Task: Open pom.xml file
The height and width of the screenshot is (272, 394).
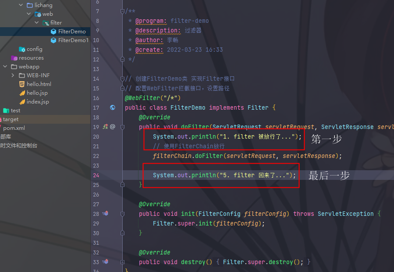Action: (x=14, y=128)
